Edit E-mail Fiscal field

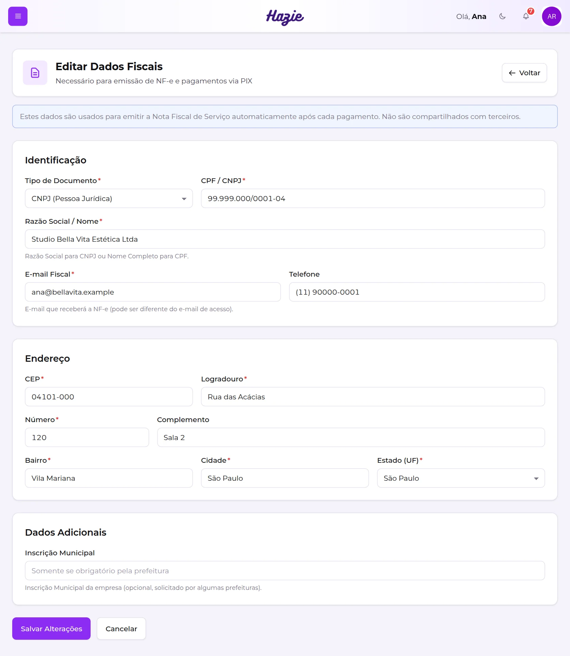(153, 292)
